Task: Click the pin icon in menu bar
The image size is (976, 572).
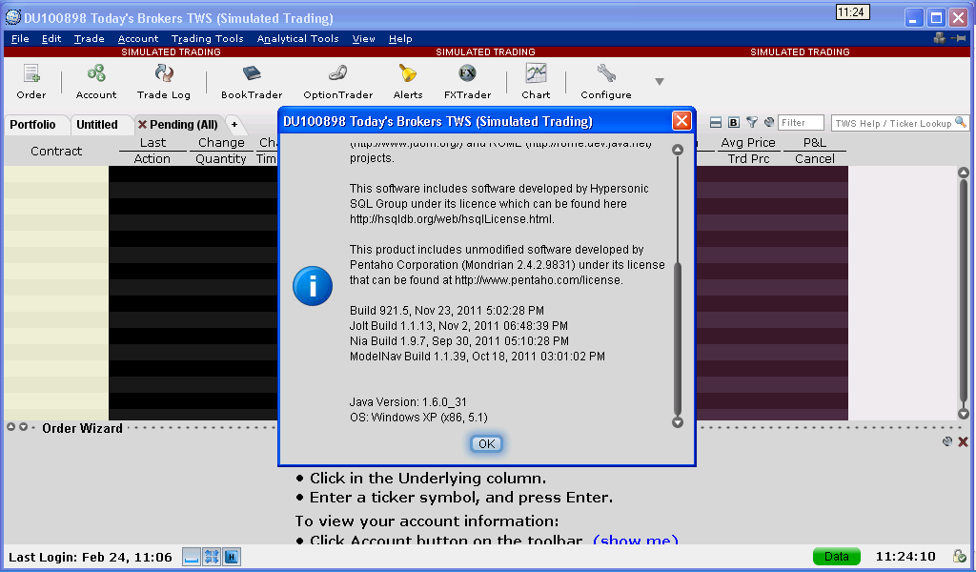Action: [959, 38]
